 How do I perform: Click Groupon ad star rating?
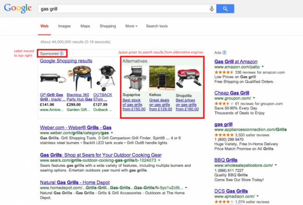pyautogui.click(x=224, y=104)
